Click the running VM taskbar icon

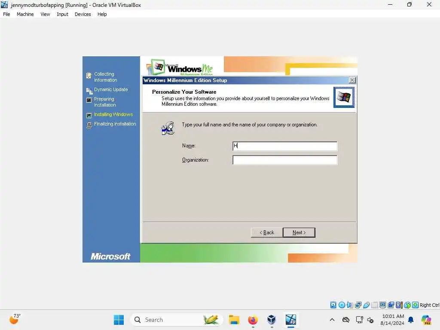click(x=291, y=320)
